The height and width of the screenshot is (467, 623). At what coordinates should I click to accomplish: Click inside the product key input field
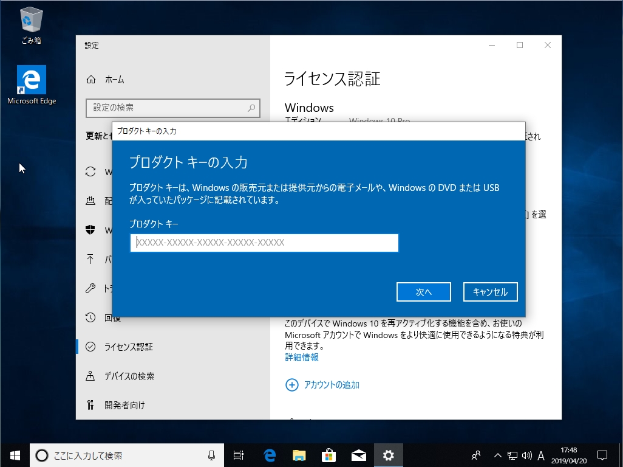pos(264,243)
